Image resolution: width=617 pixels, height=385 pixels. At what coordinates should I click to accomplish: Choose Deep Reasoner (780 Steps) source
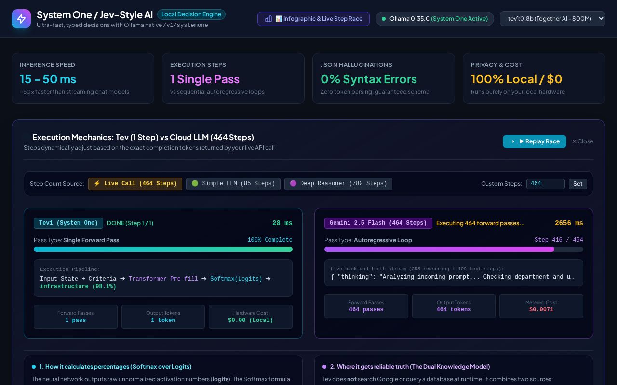[338, 184]
